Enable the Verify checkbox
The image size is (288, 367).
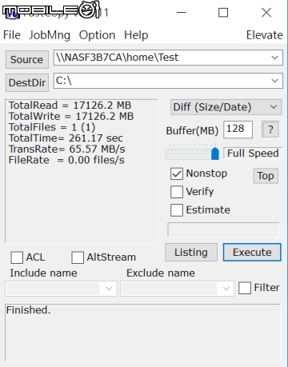point(177,192)
